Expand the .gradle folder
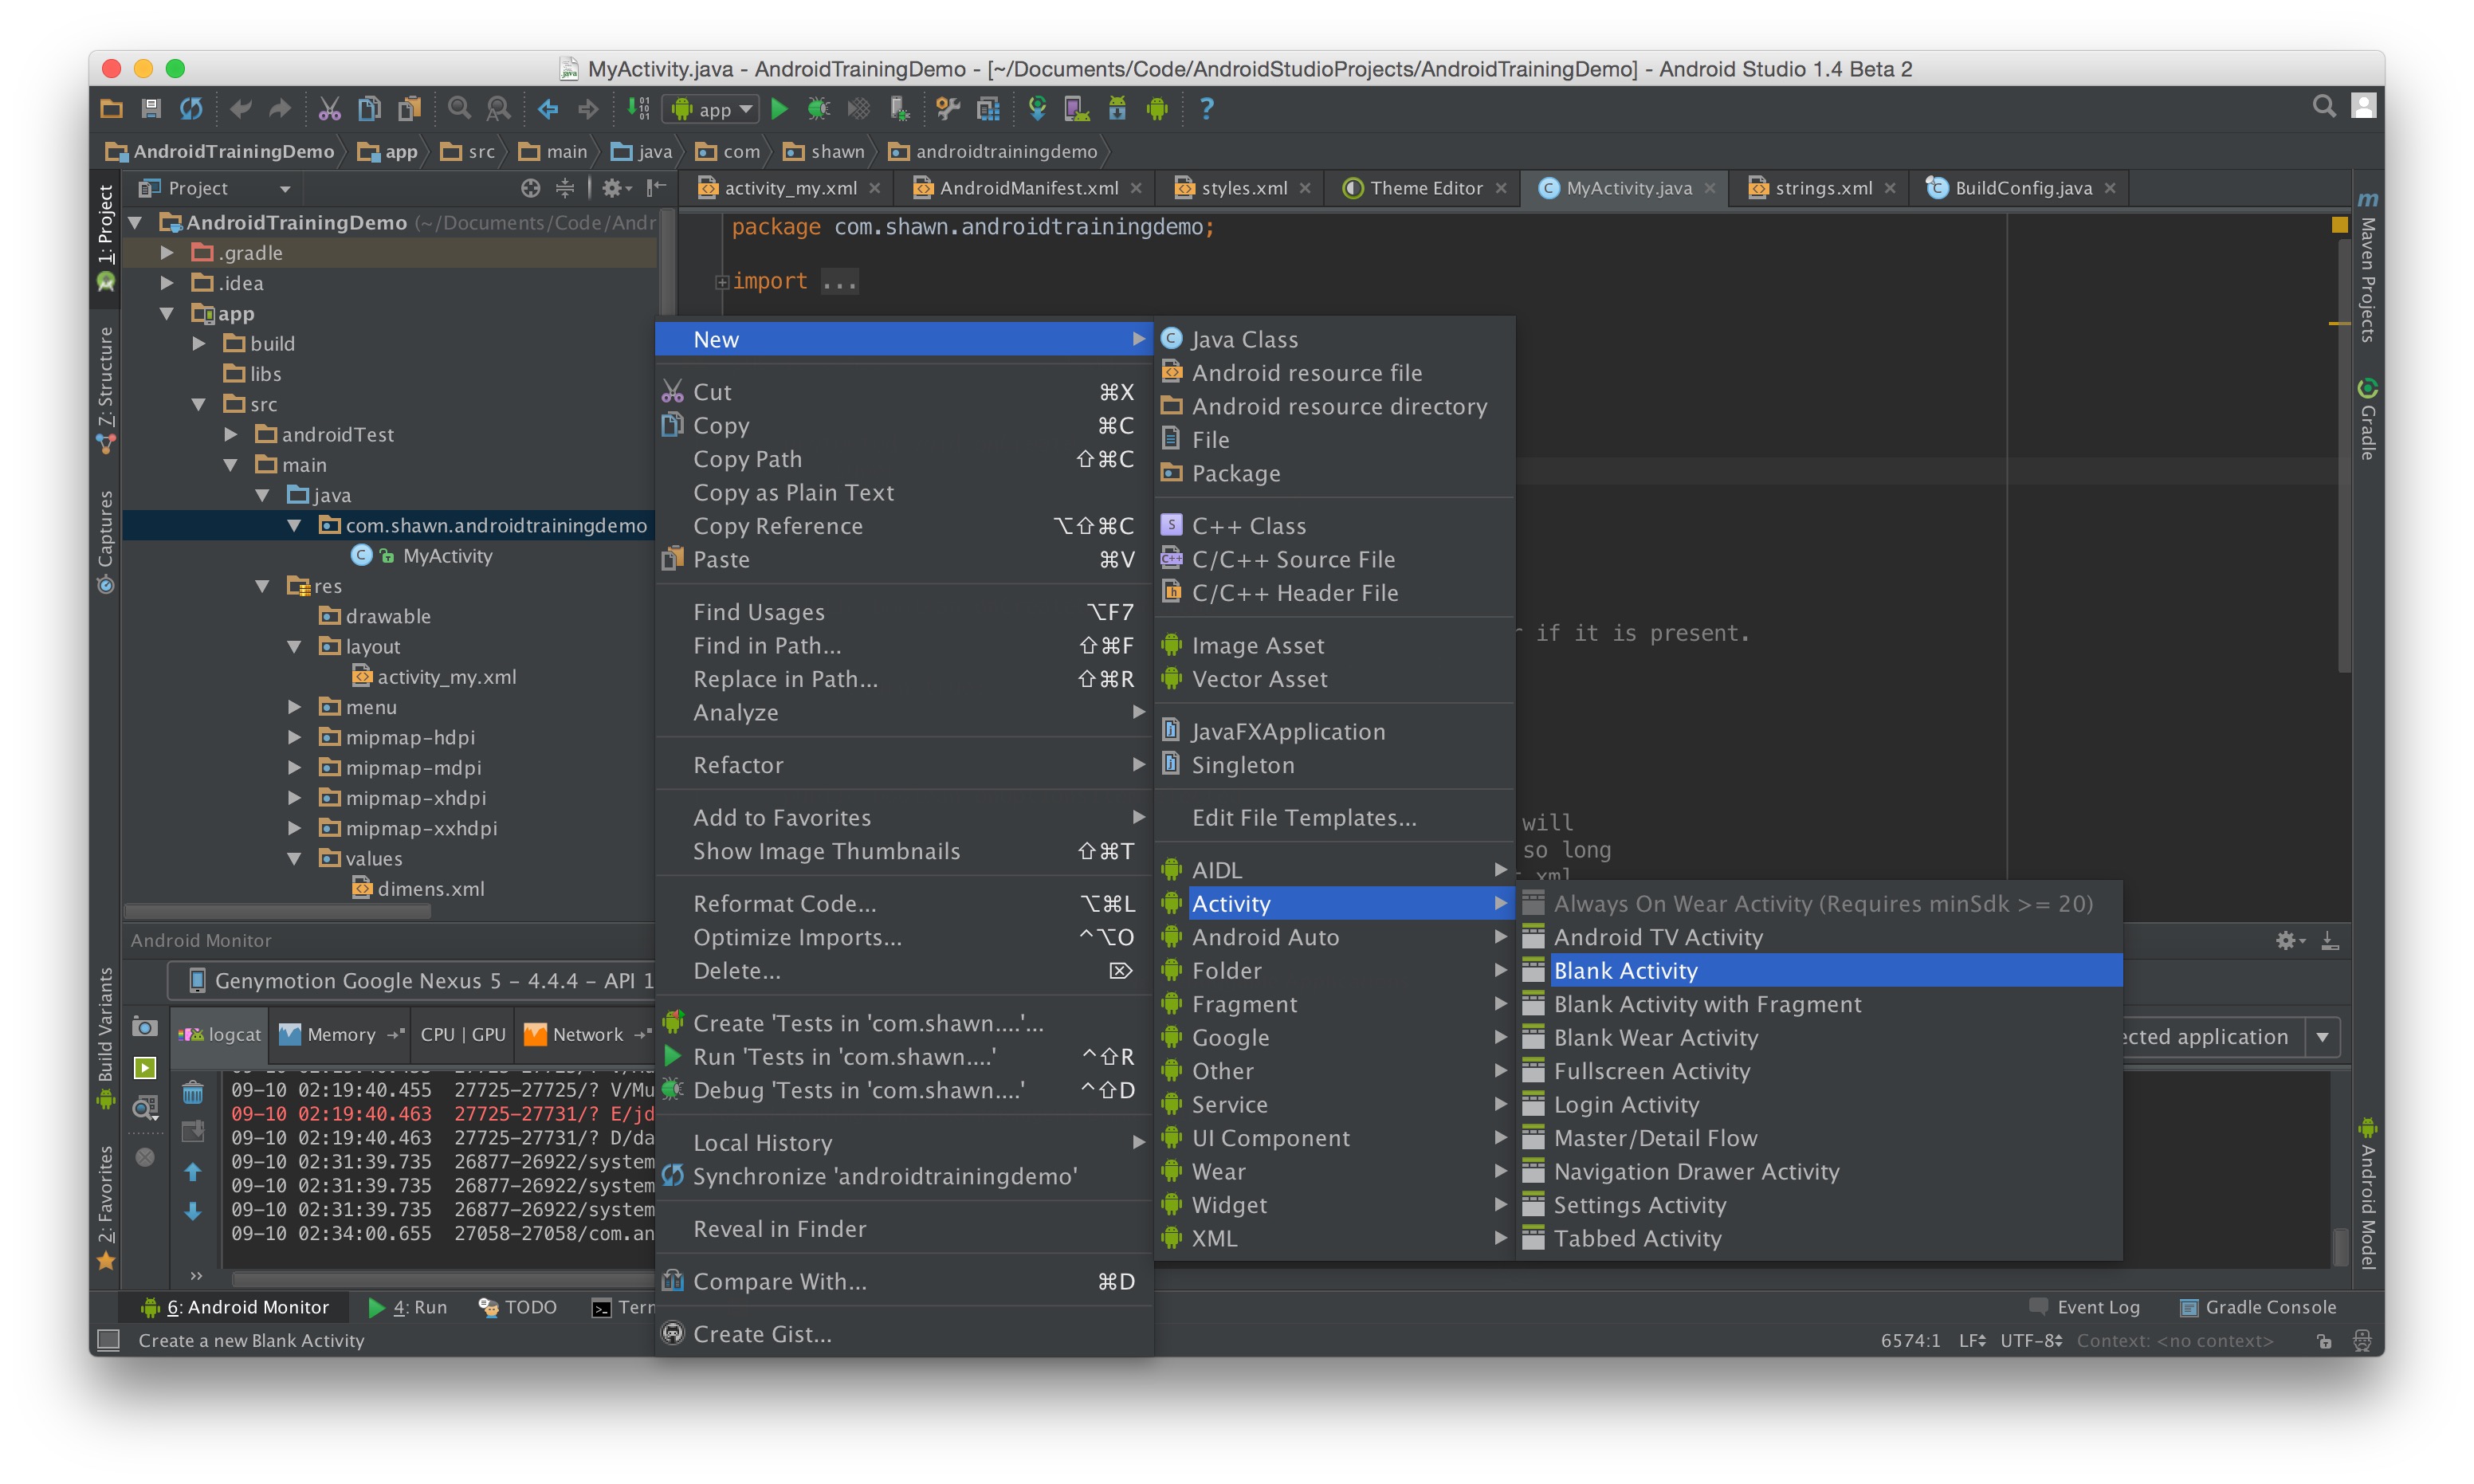The height and width of the screenshot is (1484, 2474). click(x=168, y=253)
